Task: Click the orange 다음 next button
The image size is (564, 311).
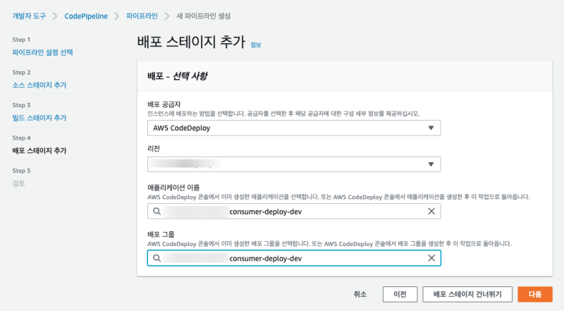Action: pyautogui.click(x=535, y=294)
